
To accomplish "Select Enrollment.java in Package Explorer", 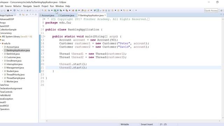I will point(14,61).
